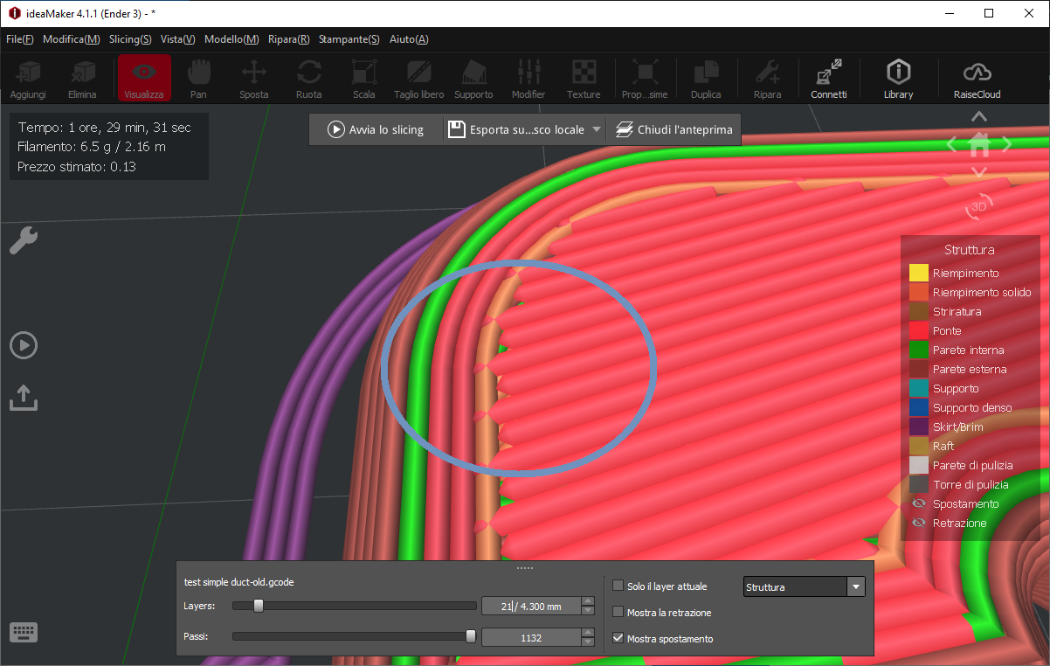Uncheck Mostra spostamento checkbox

618,639
